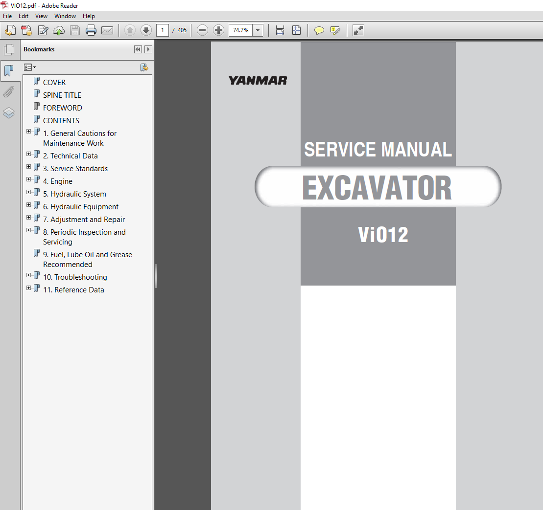The height and width of the screenshot is (510, 543).
Task: Open the zoom percentage dropdown arrow
Action: click(258, 30)
